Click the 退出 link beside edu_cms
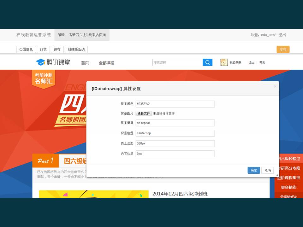 tap(282, 35)
